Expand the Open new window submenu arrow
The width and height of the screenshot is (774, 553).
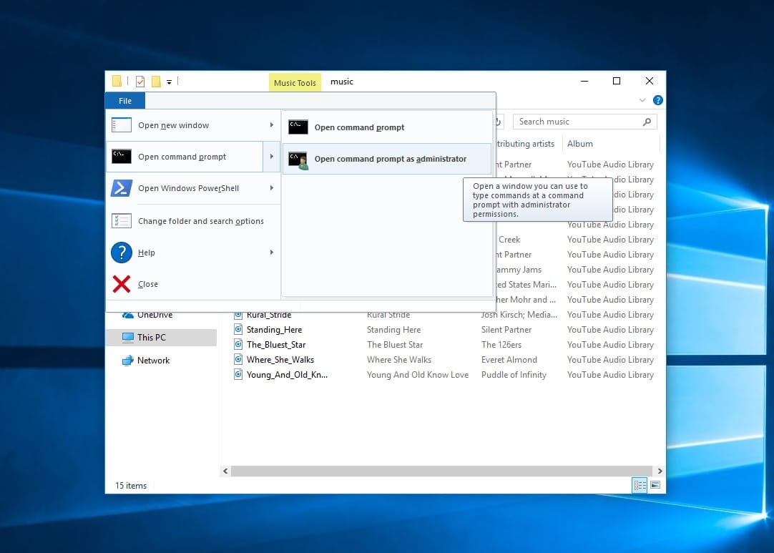pyautogui.click(x=272, y=125)
